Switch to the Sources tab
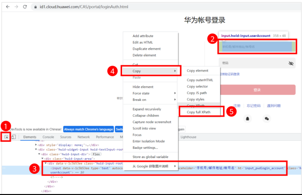 pos(66,137)
